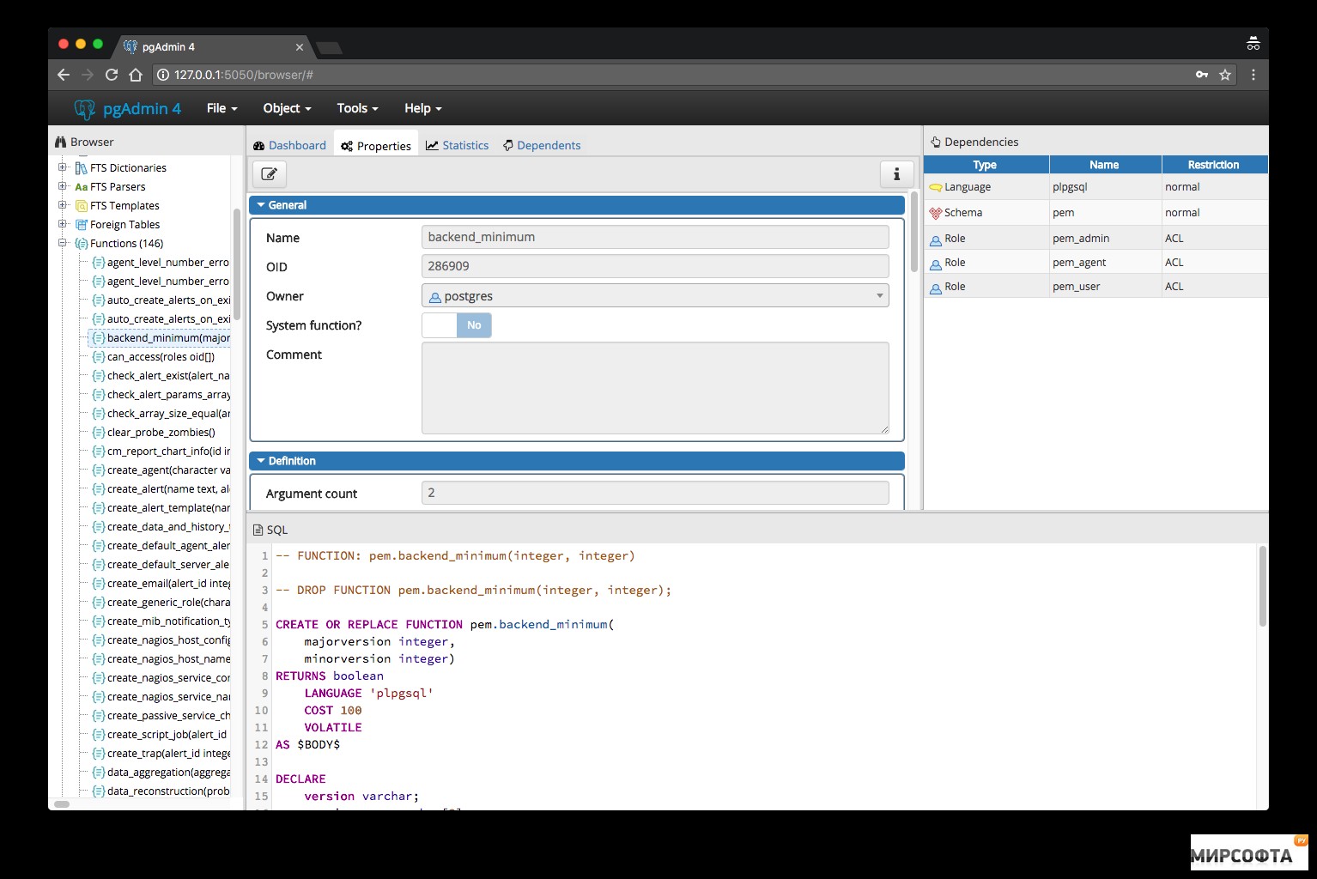The width and height of the screenshot is (1317, 879).
Task: Select the Properties tab
Action: pos(376,145)
